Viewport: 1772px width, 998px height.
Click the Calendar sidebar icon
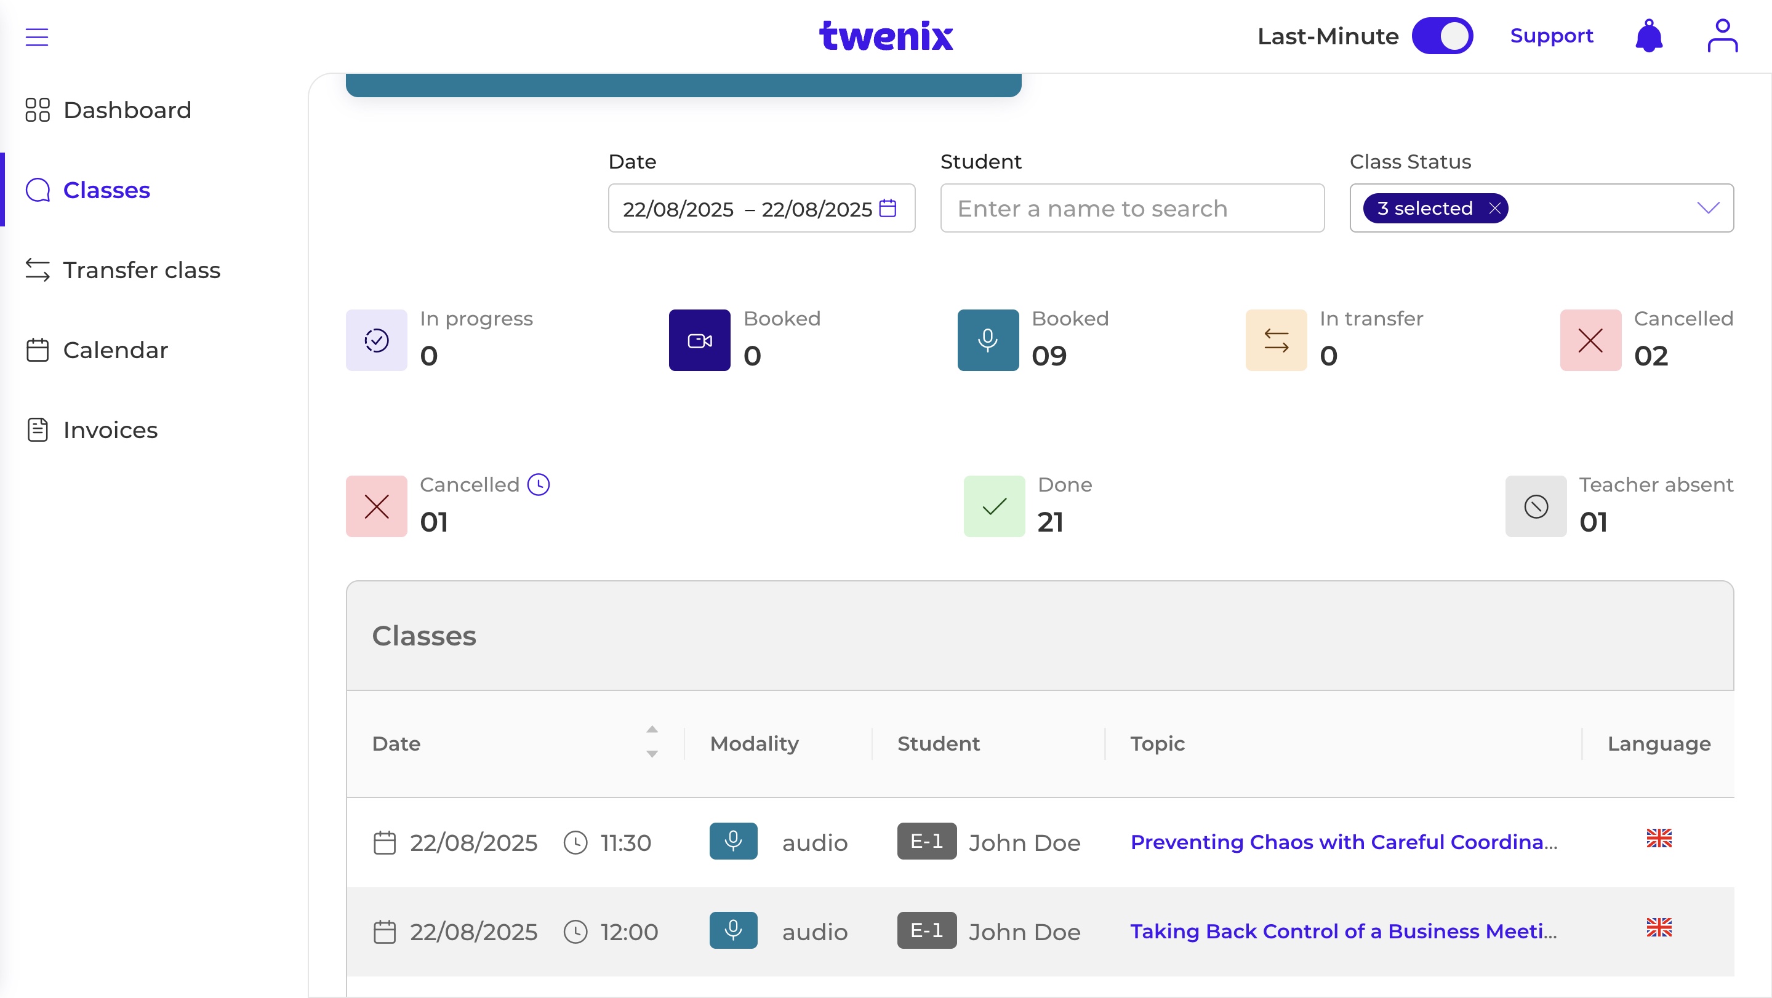coord(37,350)
